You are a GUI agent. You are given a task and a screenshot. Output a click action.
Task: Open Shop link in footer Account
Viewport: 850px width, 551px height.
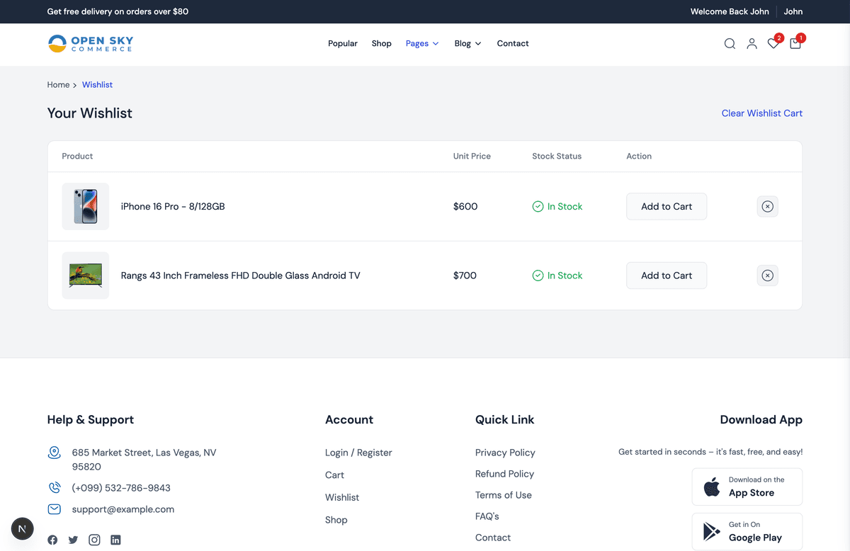[336, 520]
